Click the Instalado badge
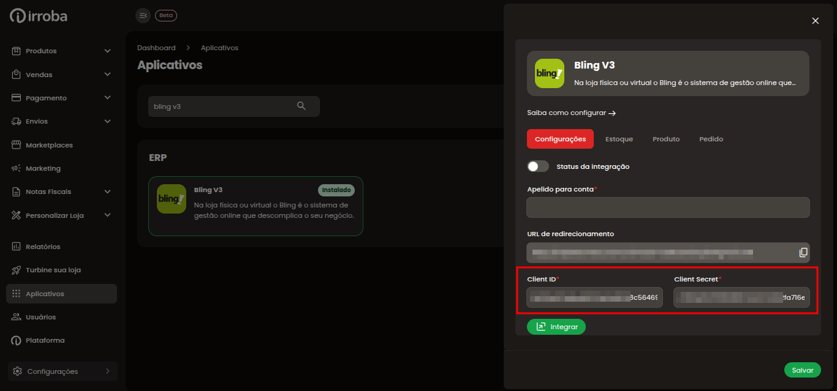Image resolution: width=837 pixels, height=391 pixels. [x=336, y=190]
